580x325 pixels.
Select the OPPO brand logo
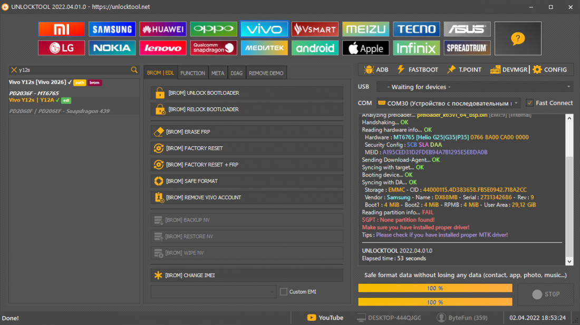pos(214,29)
